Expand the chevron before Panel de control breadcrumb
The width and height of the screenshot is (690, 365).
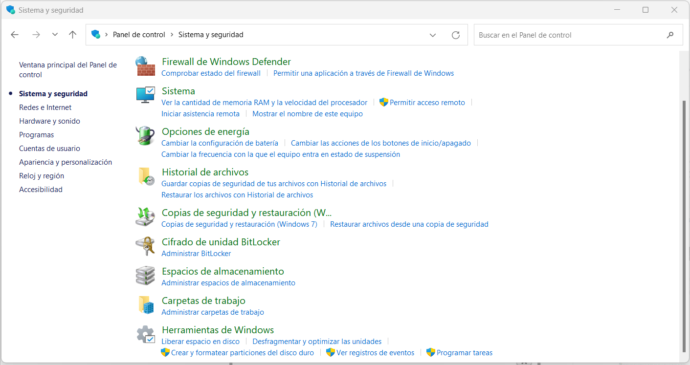[x=106, y=35]
